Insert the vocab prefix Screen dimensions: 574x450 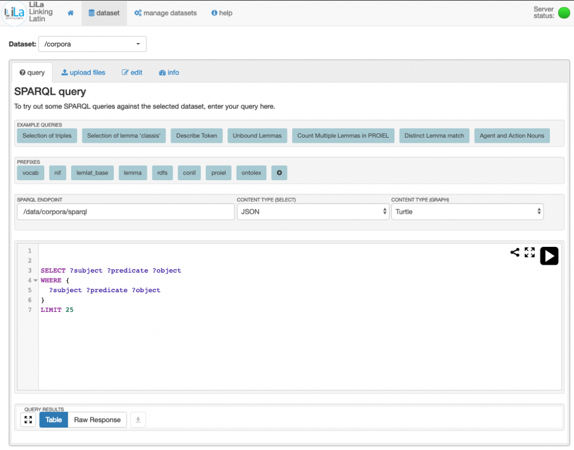click(30, 173)
